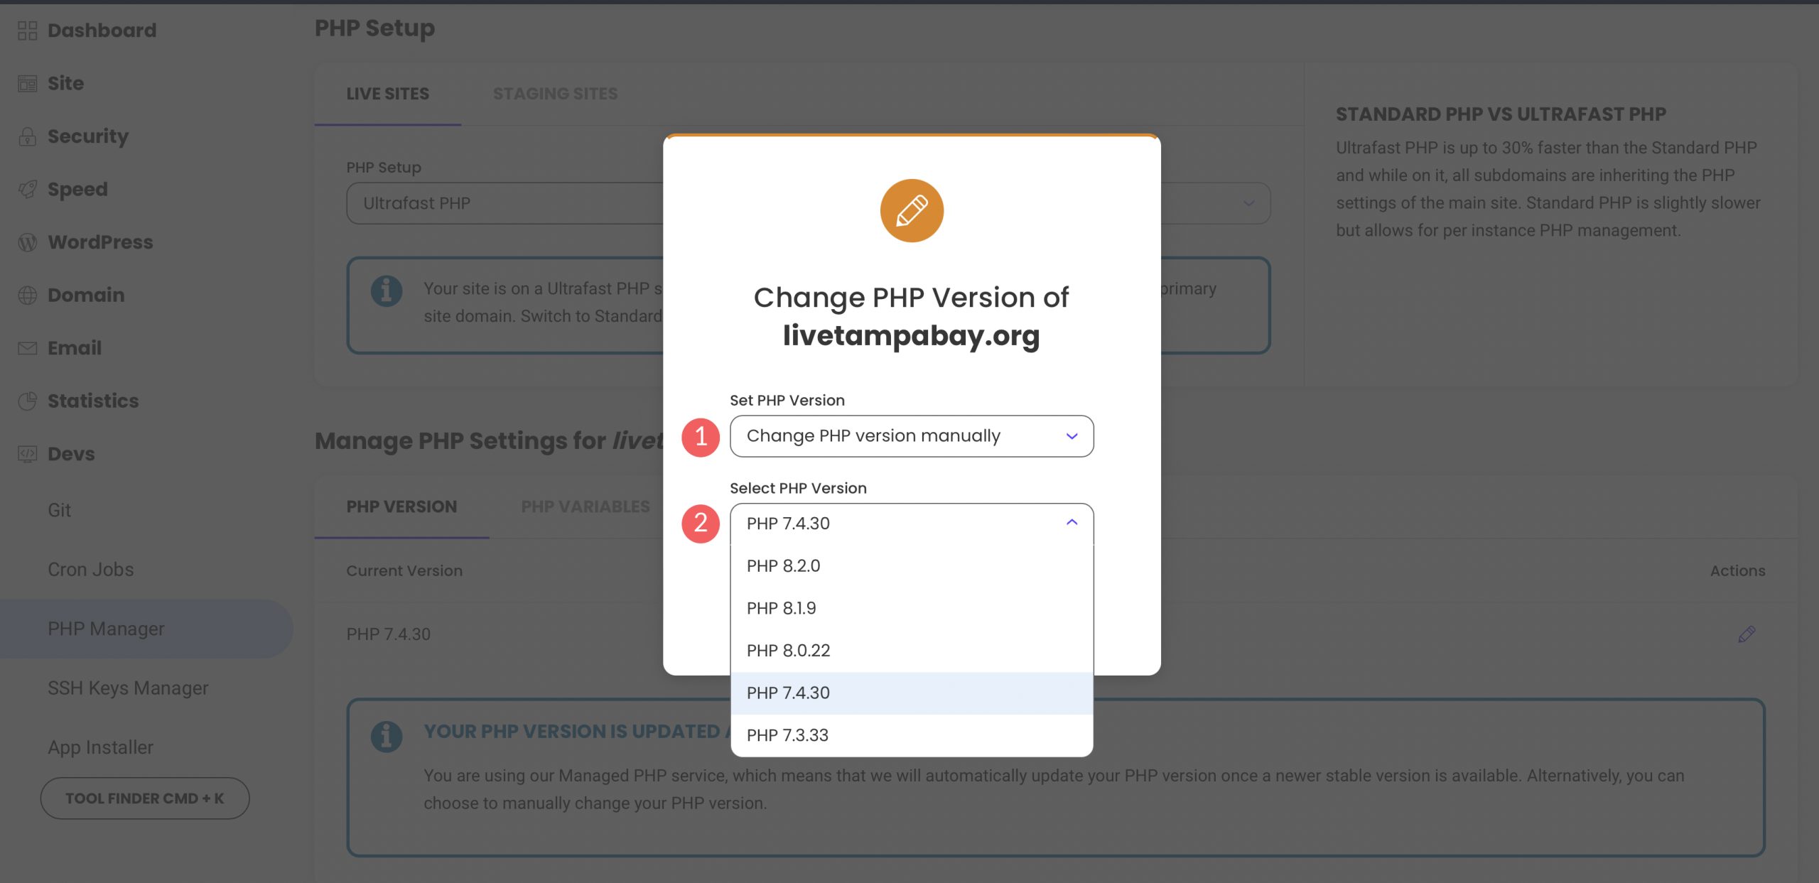
Task: Select PHP 8.0.22 from version list
Action: (x=911, y=650)
